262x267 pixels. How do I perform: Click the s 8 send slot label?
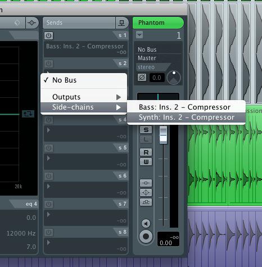(x=123, y=232)
